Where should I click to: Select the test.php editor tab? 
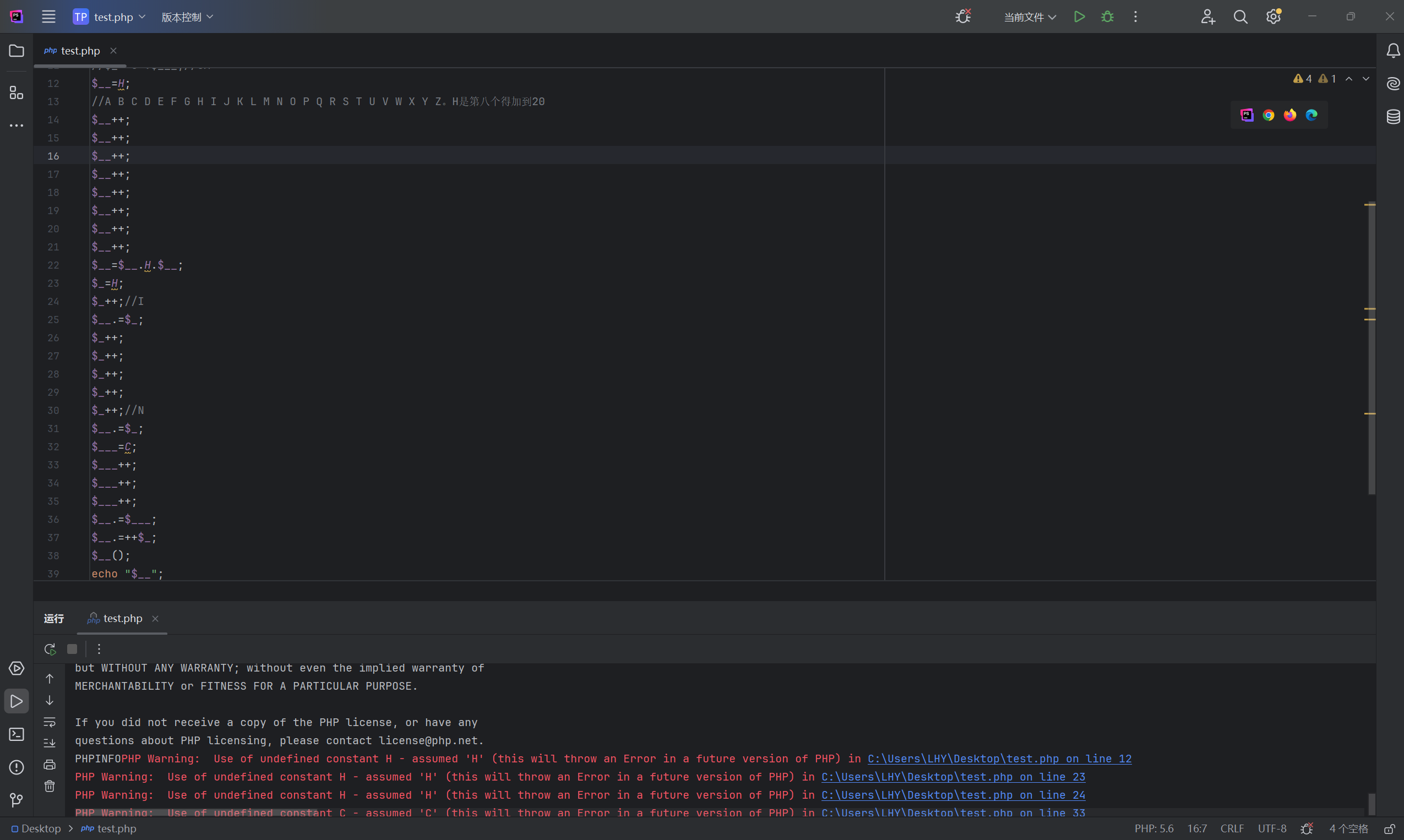[x=80, y=51]
